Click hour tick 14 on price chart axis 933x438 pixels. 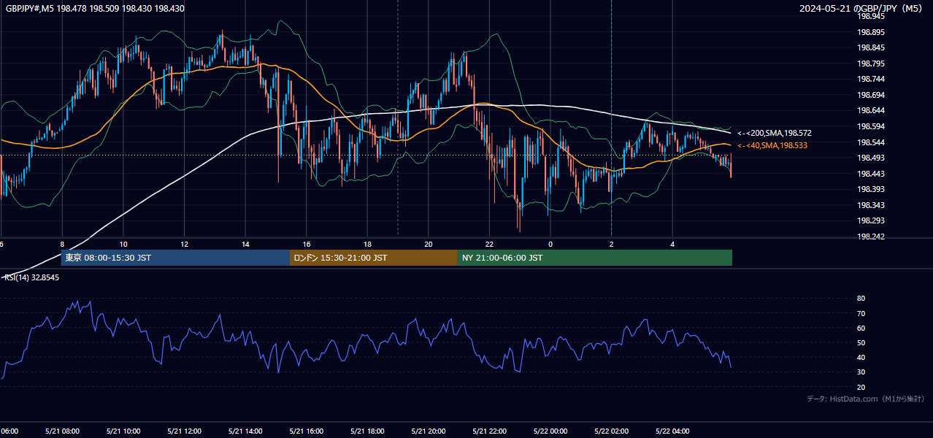(245, 245)
